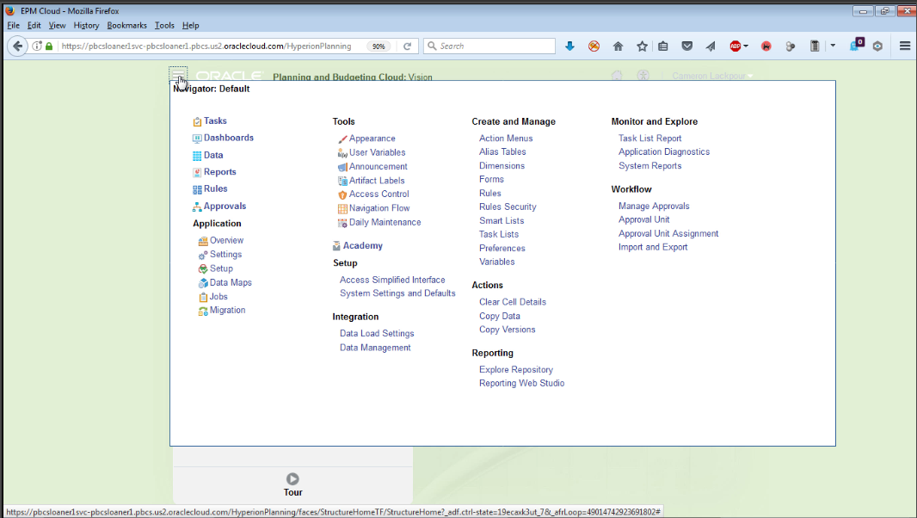
Task: Select the Dashboards link
Action: click(229, 138)
